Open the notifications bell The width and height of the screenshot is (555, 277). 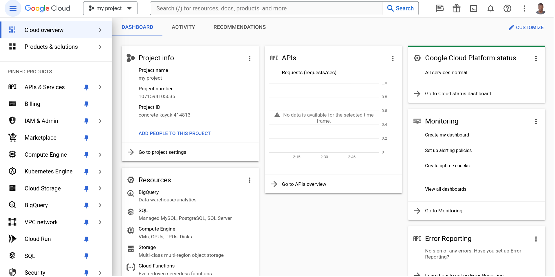point(490,8)
